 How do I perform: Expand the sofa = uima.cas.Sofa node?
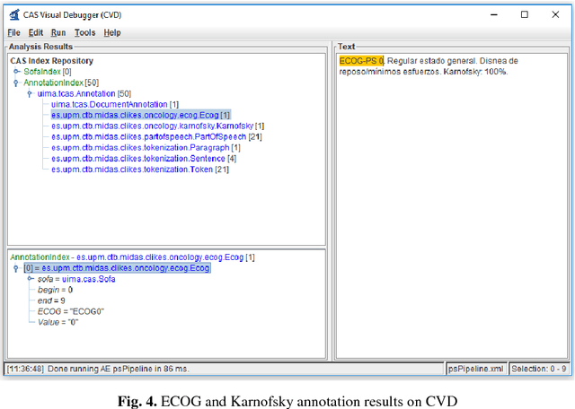[31, 279]
